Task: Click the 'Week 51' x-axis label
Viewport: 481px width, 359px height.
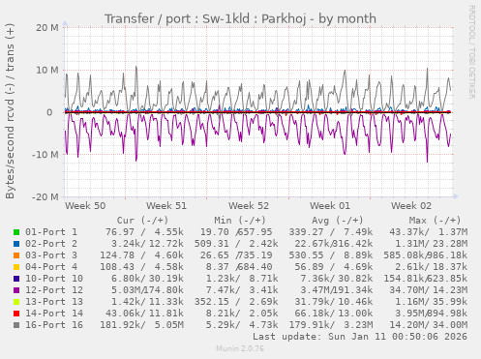Action: point(166,206)
